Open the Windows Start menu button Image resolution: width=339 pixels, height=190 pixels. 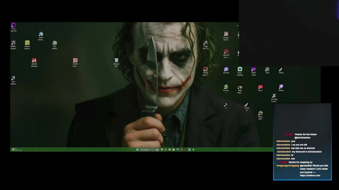click(x=137, y=150)
